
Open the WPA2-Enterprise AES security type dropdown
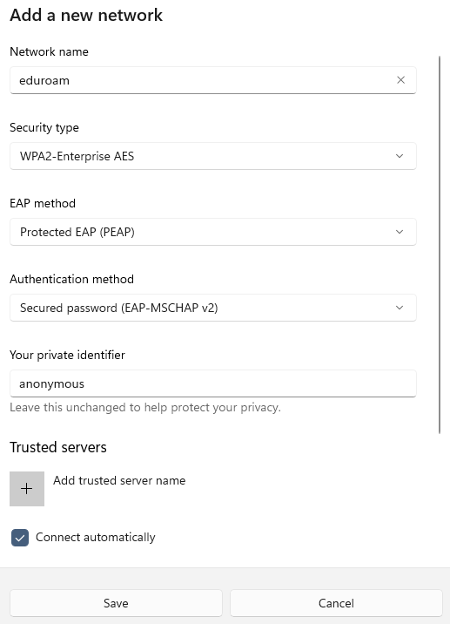pos(213,156)
